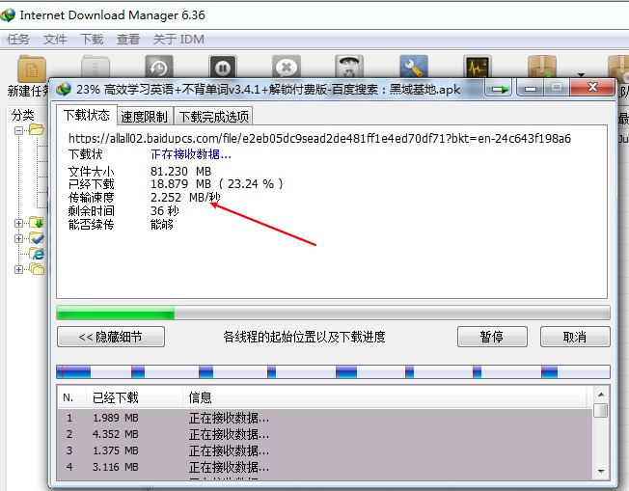The image size is (629, 491).
Task: Click the baidupcs download URL text
Action: (x=319, y=138)
